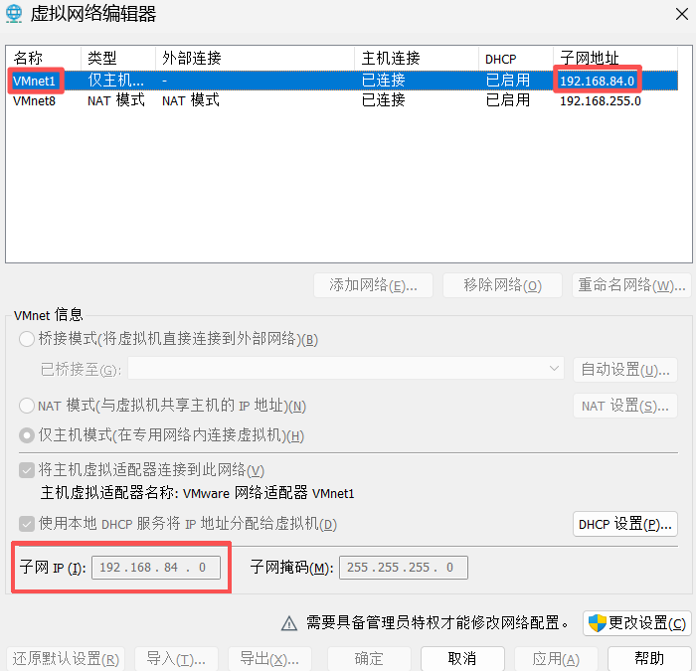Screen dimensions: 696x671
Task: Click the Virtual Network Editor globe icon
Action: click(x=14, y=13)
